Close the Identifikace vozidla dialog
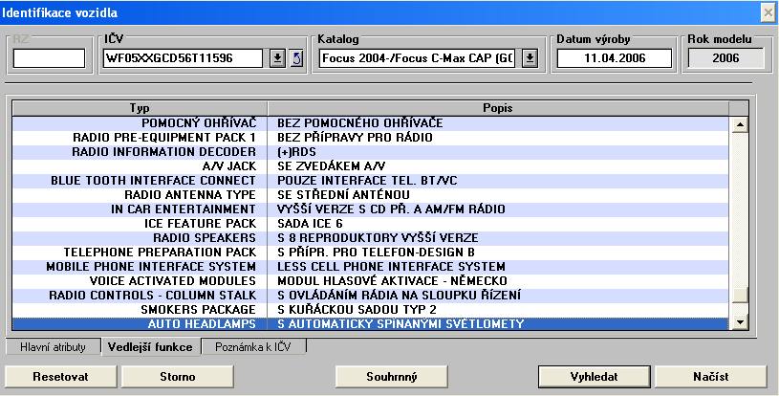 click(767, 11)
